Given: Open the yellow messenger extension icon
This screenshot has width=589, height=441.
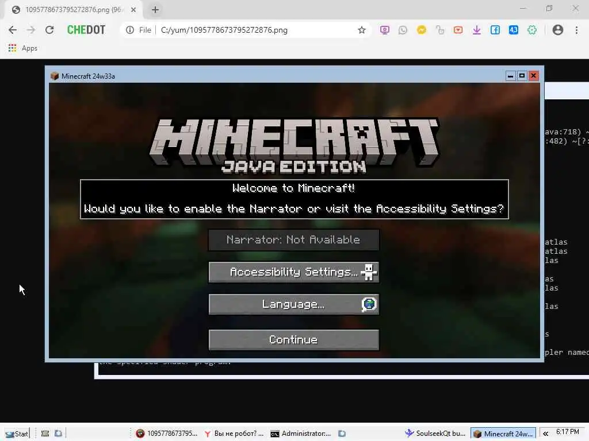Looking at the screenshot, I should (x=421, y=30).
